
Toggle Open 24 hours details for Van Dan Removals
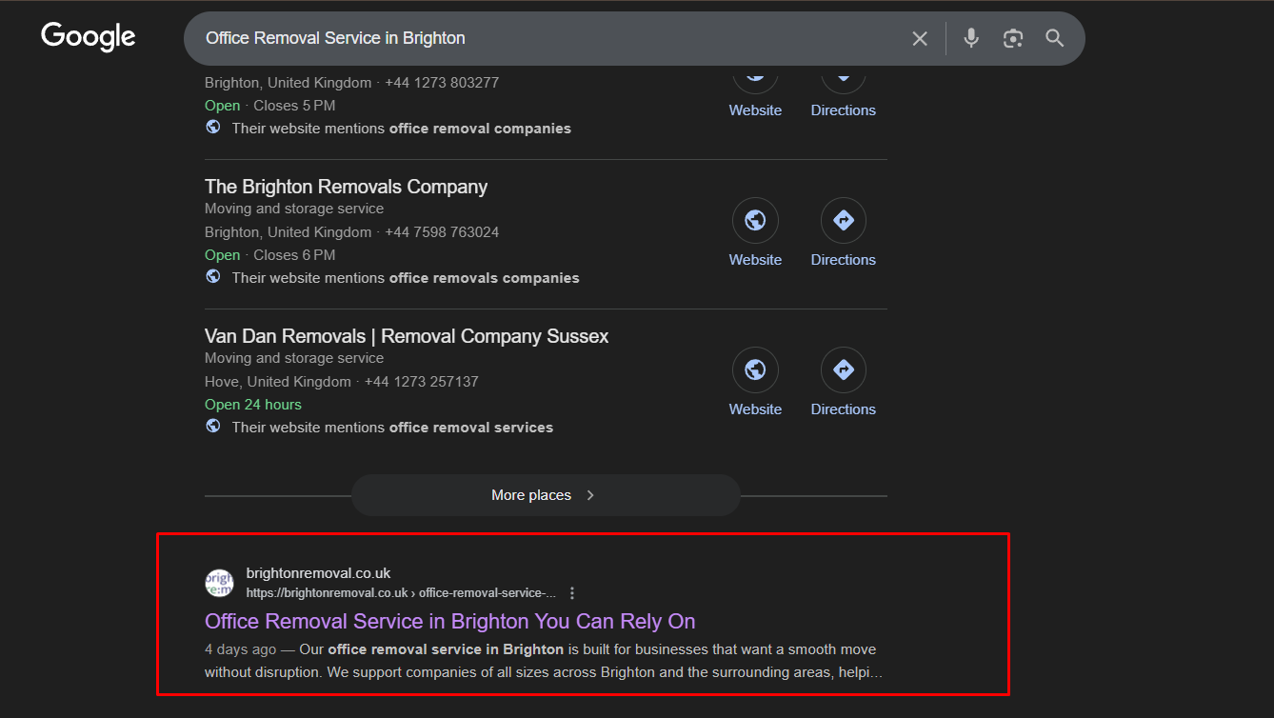coord(252,404)
